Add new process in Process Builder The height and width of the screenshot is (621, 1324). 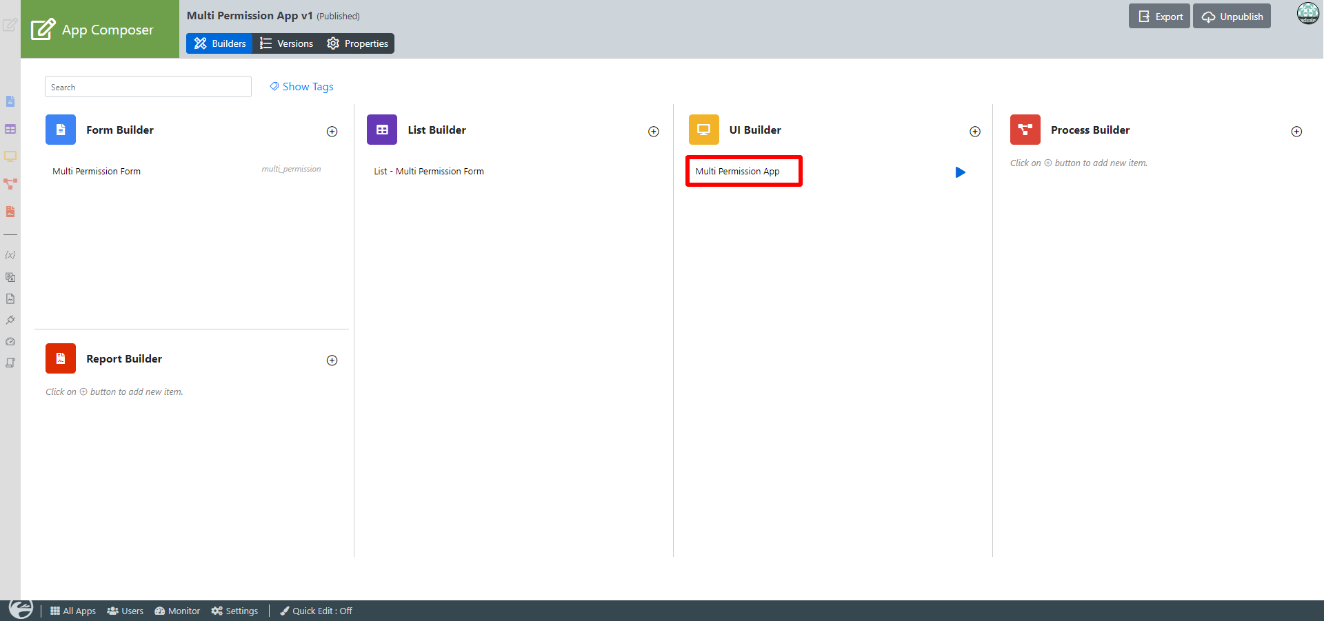point(1296,132)
